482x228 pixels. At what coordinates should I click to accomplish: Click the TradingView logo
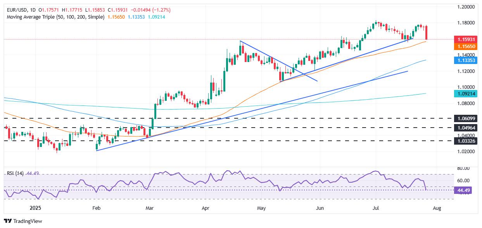[x=22, y=221]
